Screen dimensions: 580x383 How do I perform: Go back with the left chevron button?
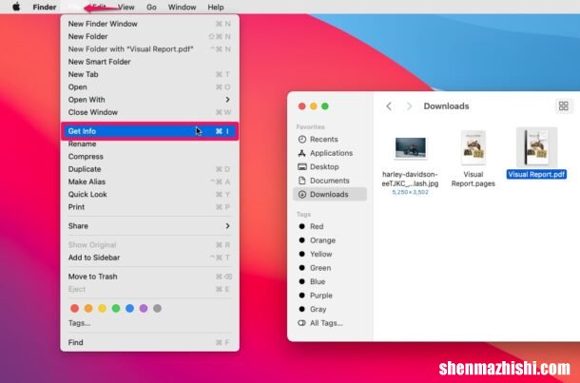389,106
